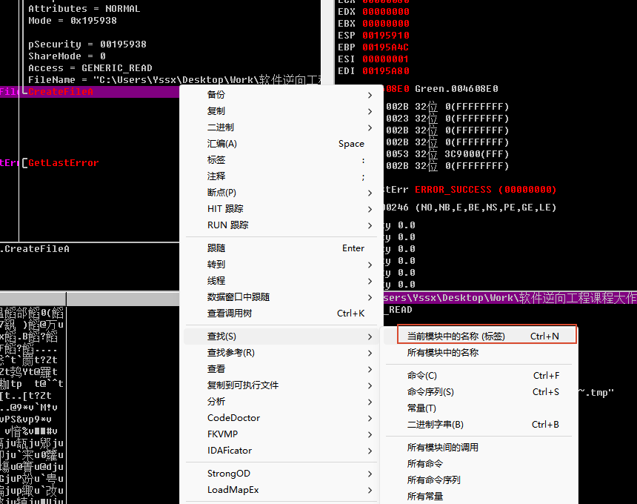Open the 断点(P) submenu
Image resolution: width=637 pixels, height=504 pixels.
click(281, 192)
